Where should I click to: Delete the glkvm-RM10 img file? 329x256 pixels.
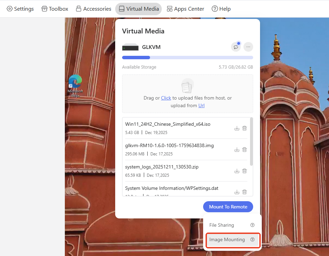coord(245,150)
